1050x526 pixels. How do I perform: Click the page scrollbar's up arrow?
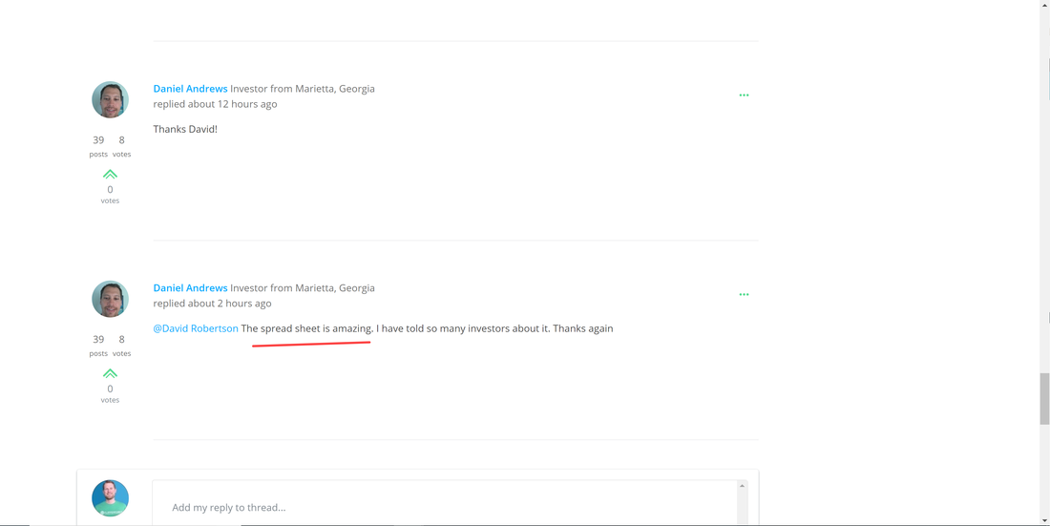(1044, 5)
